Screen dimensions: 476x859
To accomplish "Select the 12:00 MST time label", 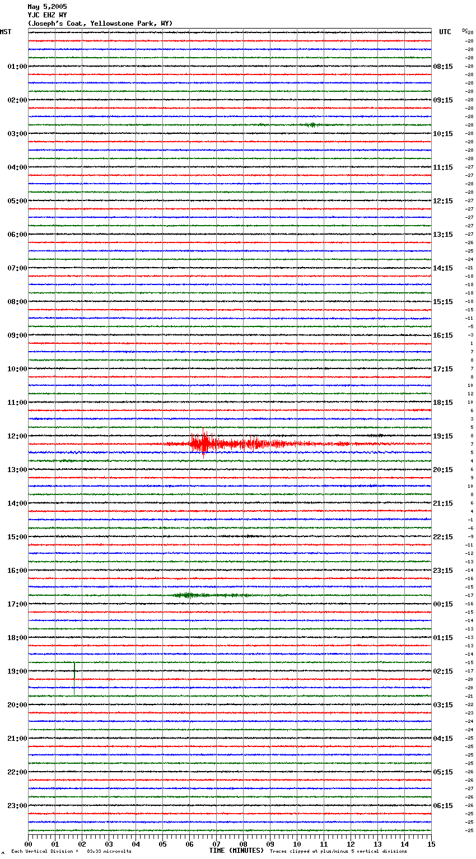I will (17, 436).
